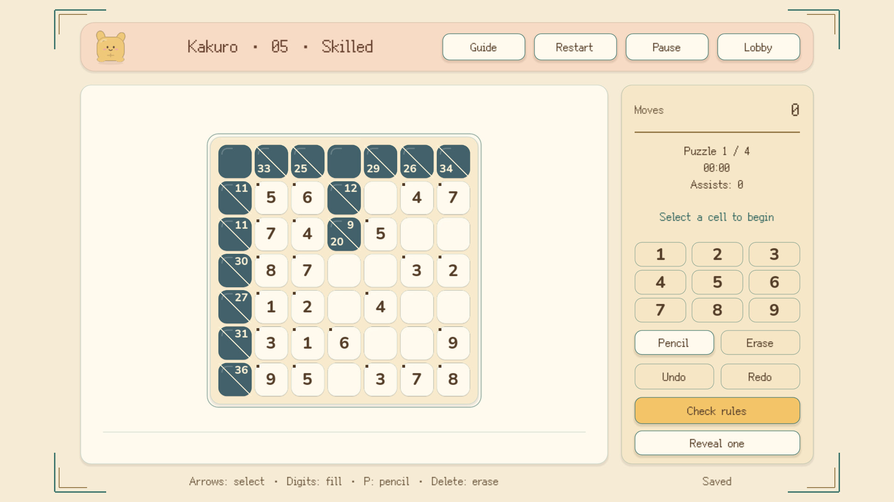This screenshot has width=894, height=502.
Task: Use Reveal one assist
Action: [x=717, y=443]
